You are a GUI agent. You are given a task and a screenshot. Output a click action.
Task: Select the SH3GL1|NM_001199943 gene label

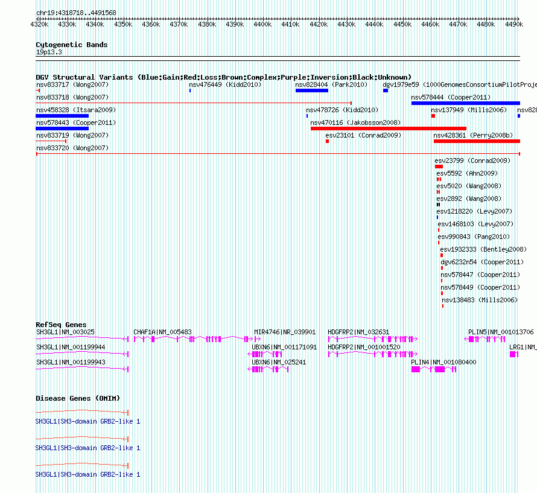click(x=71, y=362)
